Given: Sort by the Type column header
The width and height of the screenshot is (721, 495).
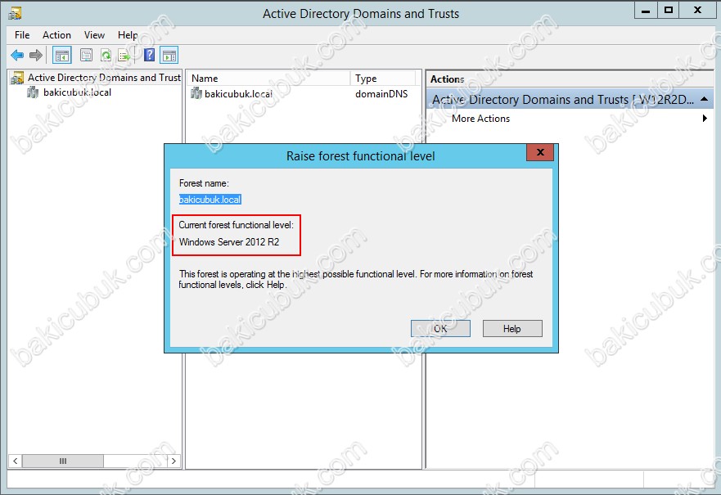Looking at the screenshot, I should pyautogui.click(x=383, y=78).
